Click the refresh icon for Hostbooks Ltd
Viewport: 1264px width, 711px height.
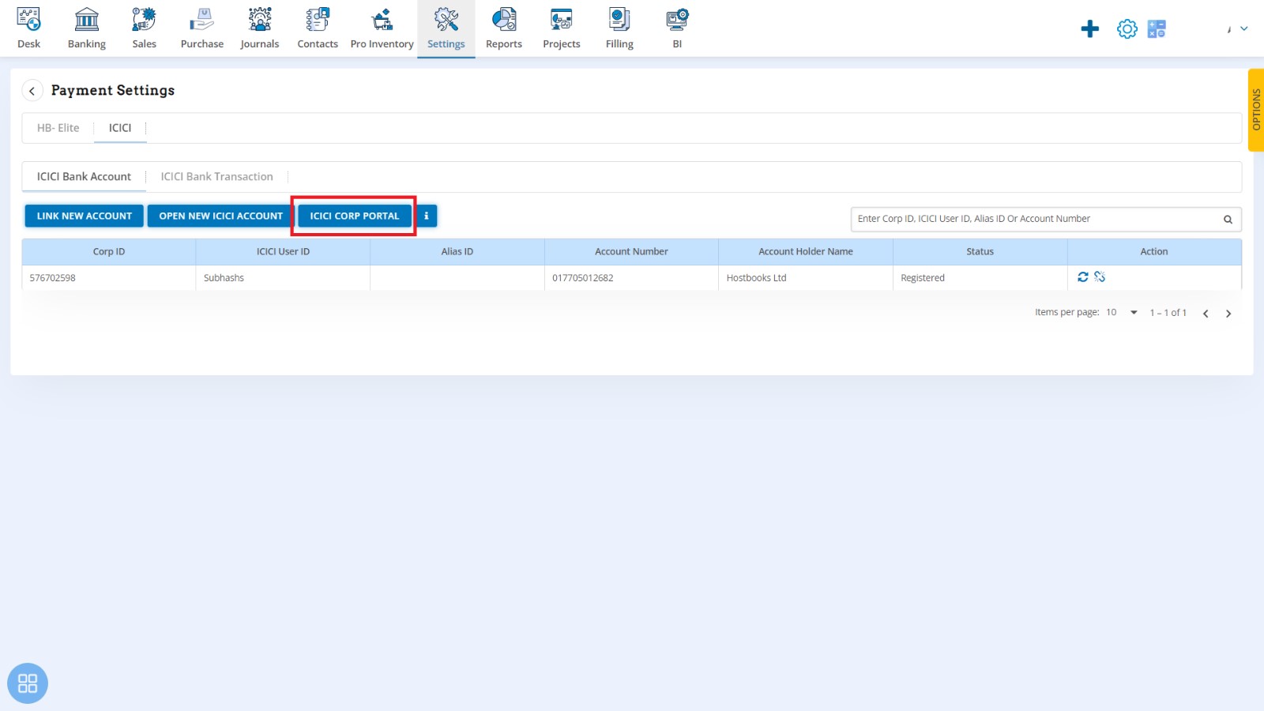click(x=1083, y=276)
